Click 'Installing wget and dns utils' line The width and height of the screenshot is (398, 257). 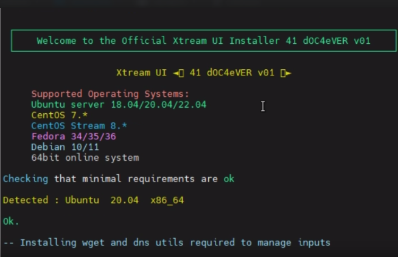point(167,242)
